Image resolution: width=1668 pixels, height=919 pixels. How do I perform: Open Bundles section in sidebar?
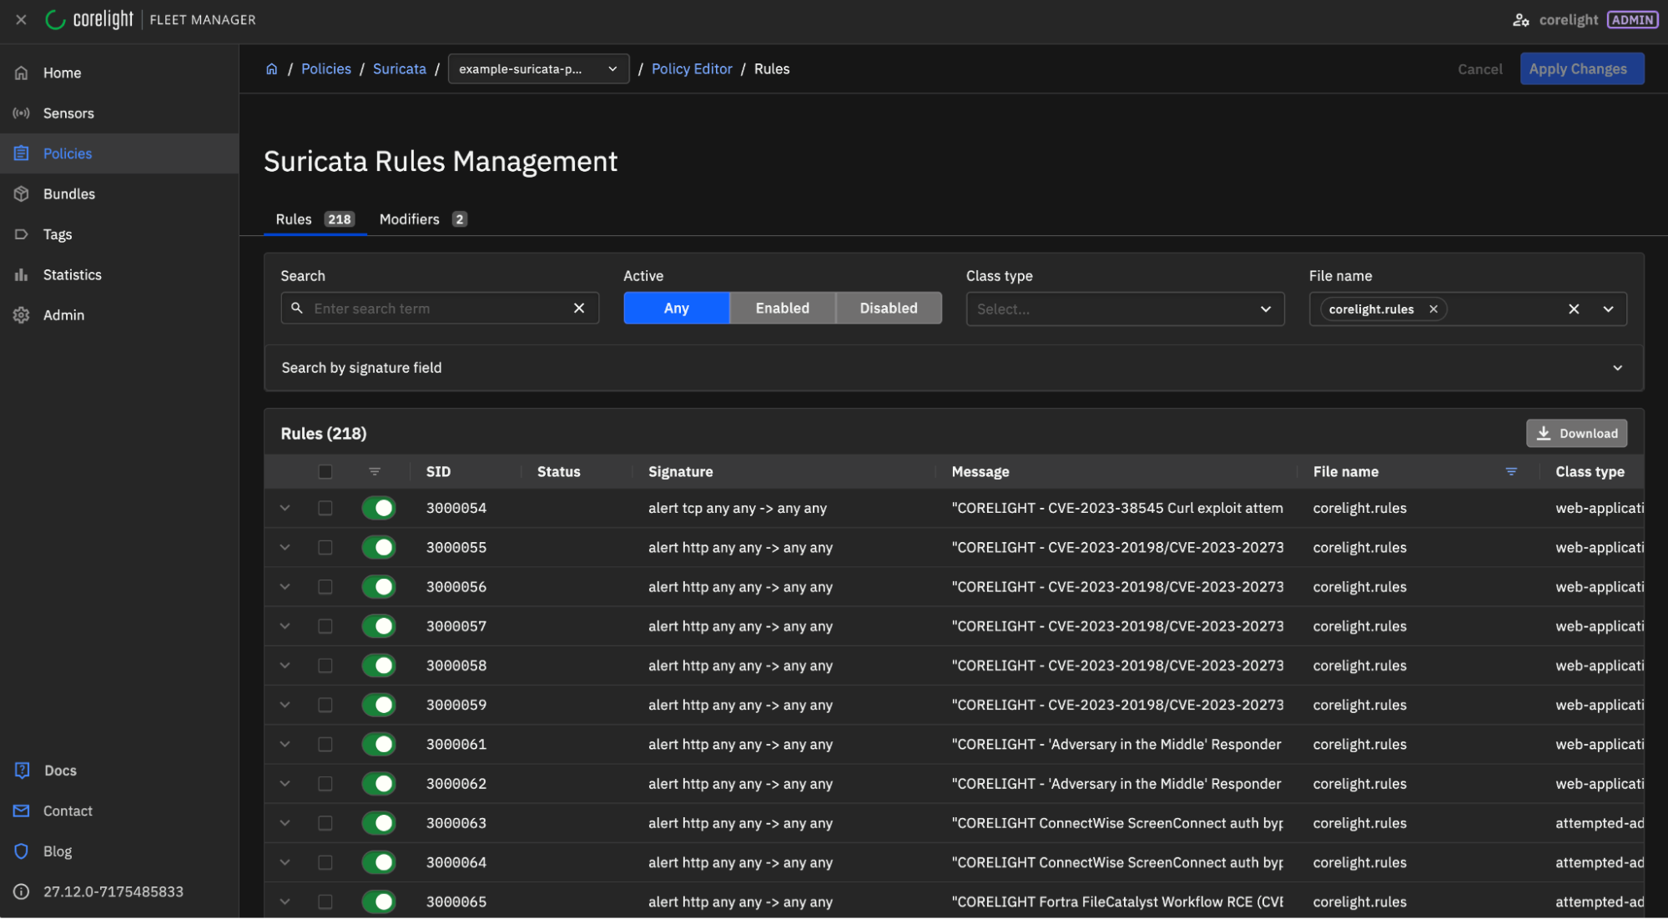(x=68, y=194)
